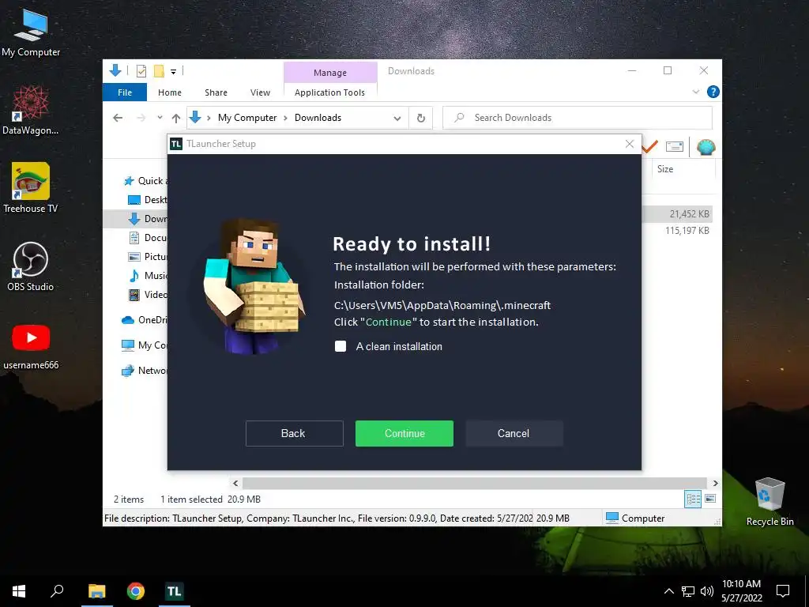809x607 pixels.
Task: Open the Recycle Bin
Action: (x=769, y=502)
